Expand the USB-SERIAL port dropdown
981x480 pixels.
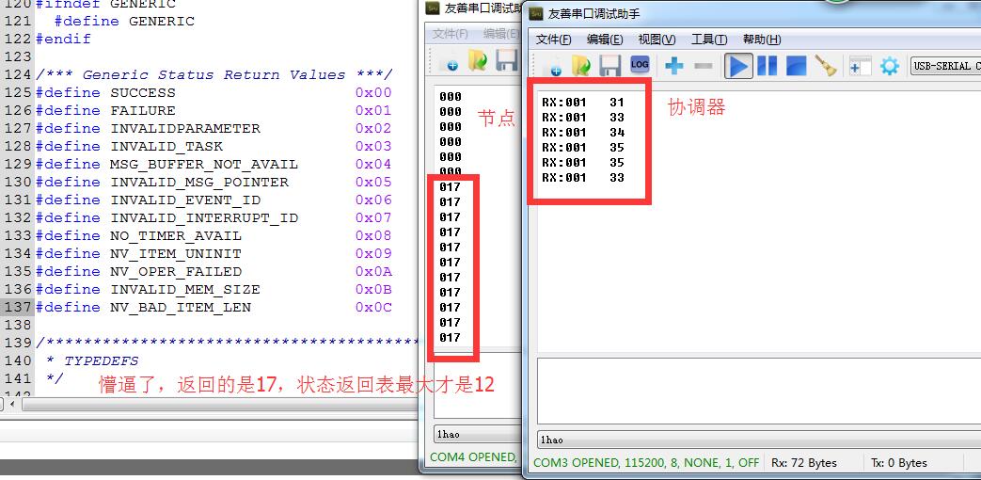click(945, 66)
